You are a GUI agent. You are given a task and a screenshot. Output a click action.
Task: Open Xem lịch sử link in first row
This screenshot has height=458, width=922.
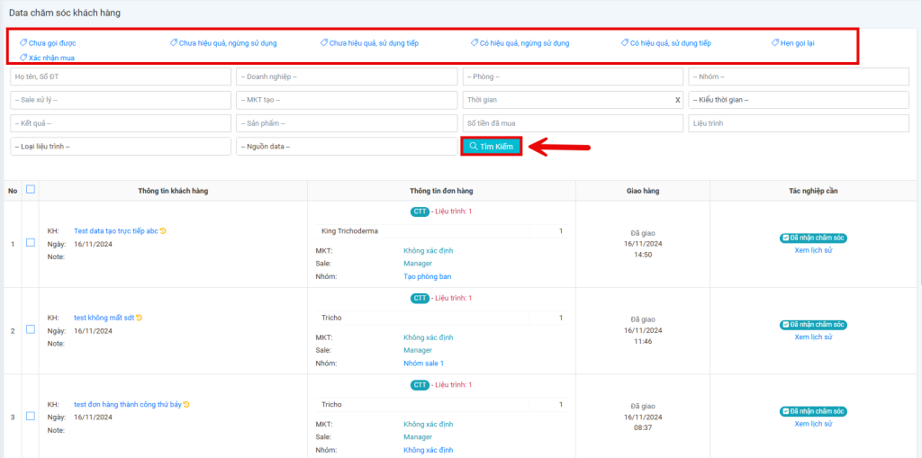(x=813, y=250)
